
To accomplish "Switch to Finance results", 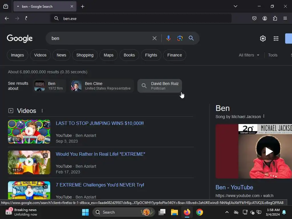I will [x=175, y=55].
